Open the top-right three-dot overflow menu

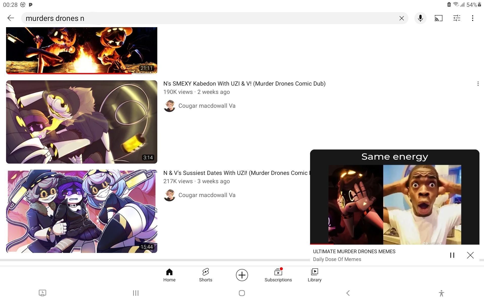click(473, 18)
